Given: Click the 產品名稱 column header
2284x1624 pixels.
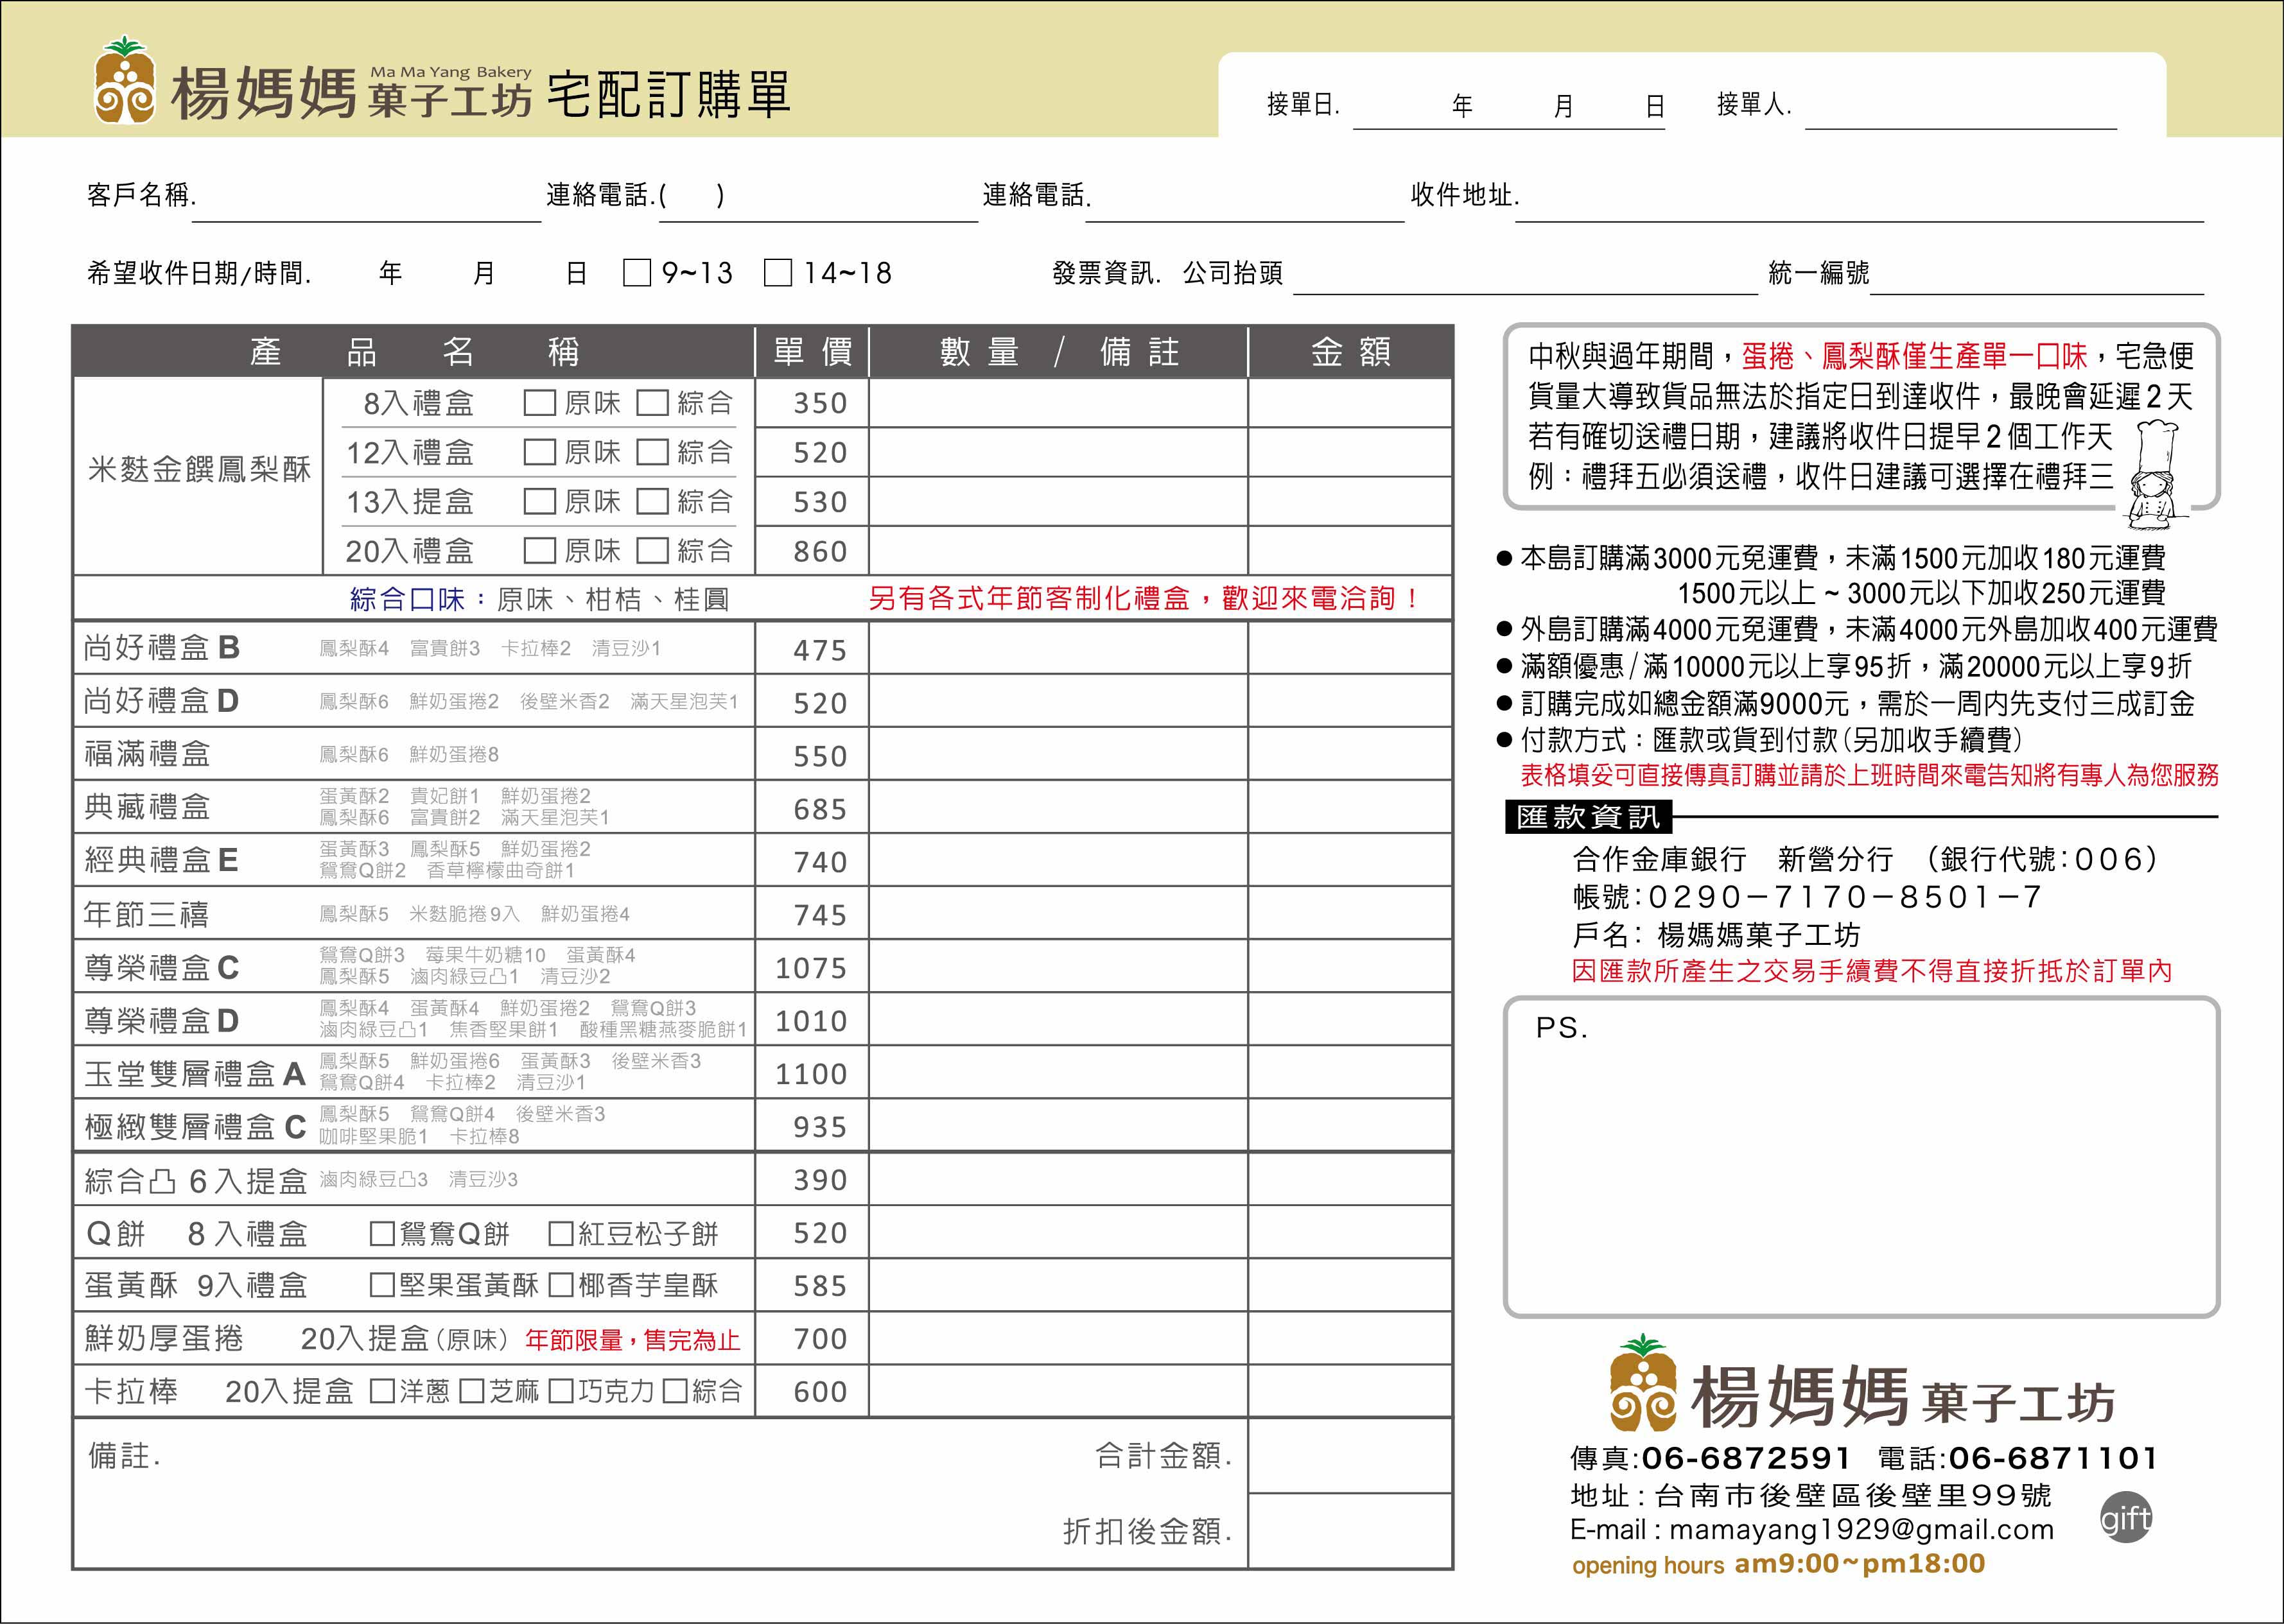Looking at the screenshot, I should coord(414,352).
